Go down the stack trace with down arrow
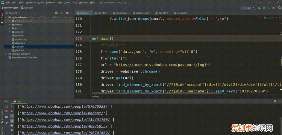This screenshot has width=282, height=135. tap(12, 111)
